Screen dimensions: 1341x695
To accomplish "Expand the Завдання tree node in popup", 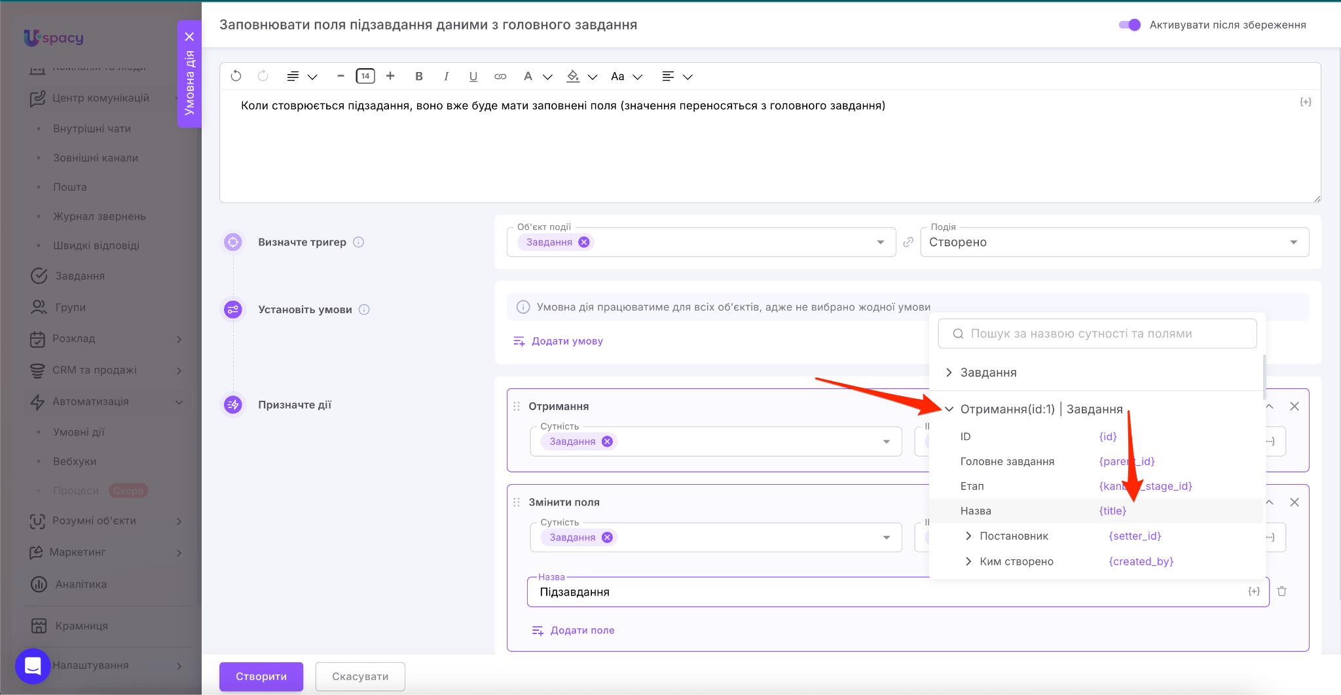I will point(949,373).
